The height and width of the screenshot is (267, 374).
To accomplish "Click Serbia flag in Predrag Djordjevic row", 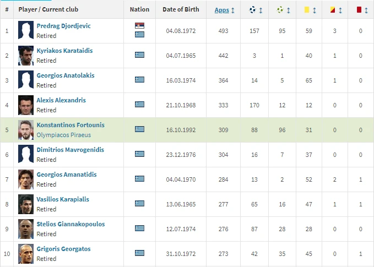I will tap(139, 26).
